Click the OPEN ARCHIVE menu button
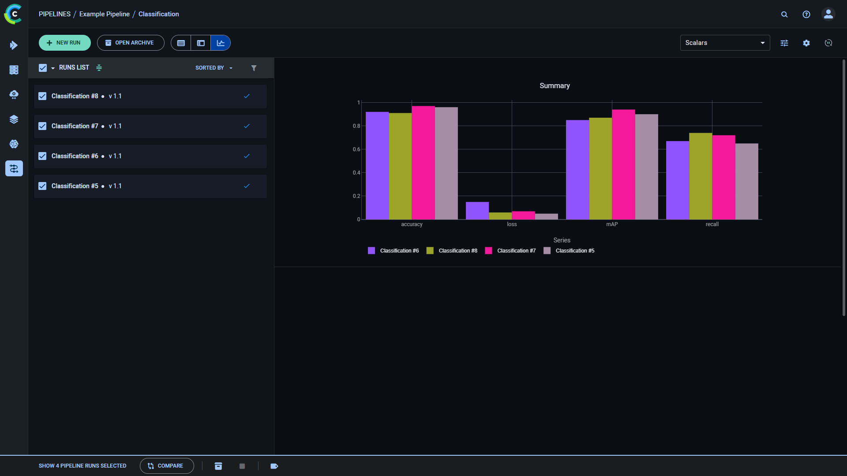The width and height of the screenshot is (847, 476). (130, 42)
